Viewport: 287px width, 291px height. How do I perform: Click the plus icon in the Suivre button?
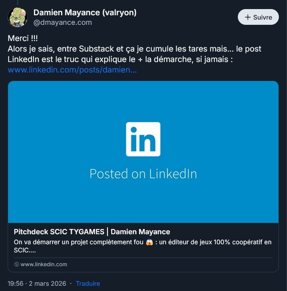(x=247, y=17)
